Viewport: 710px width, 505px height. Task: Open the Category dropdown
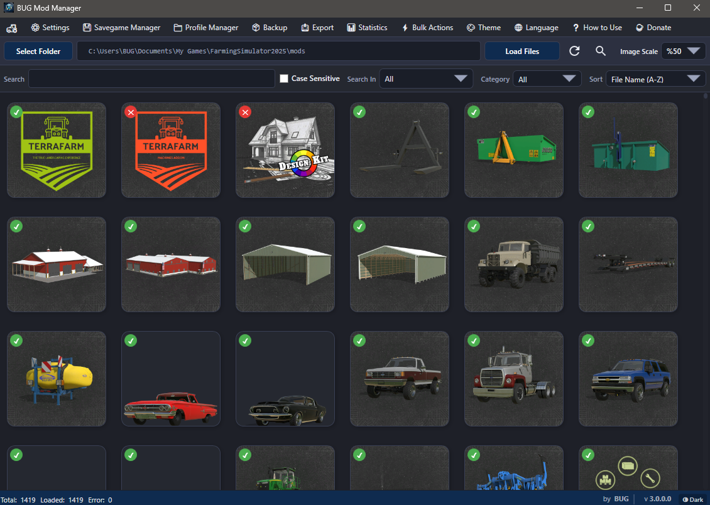547,79
